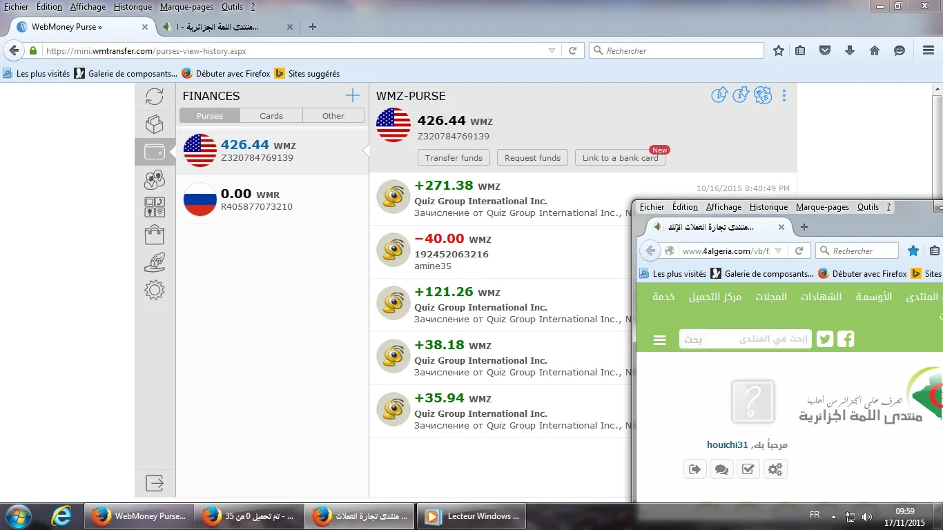Open WebMoney settings gear in sidebar

155,290
